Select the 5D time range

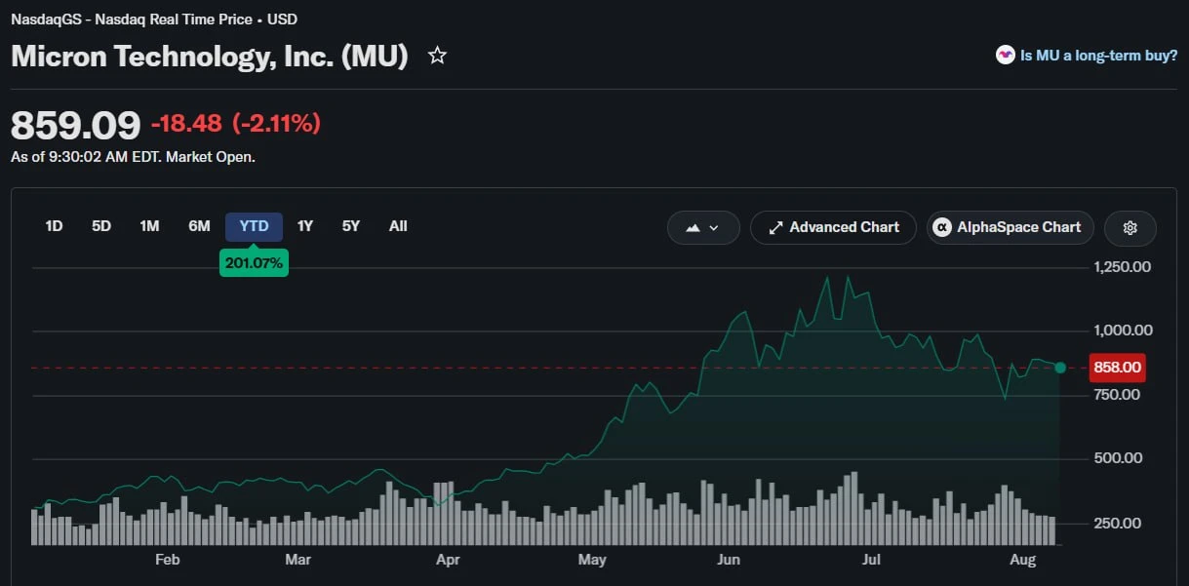tap(101, 226)
